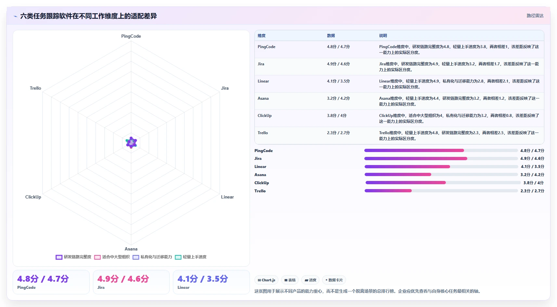Screen dimensions: 557x307
Task: Click table cell 4.8分 / 4.7分
Action: tap(338, 47)
